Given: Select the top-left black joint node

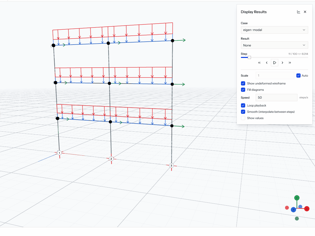Looking at the screenshot, I should (x=54, y=45).
